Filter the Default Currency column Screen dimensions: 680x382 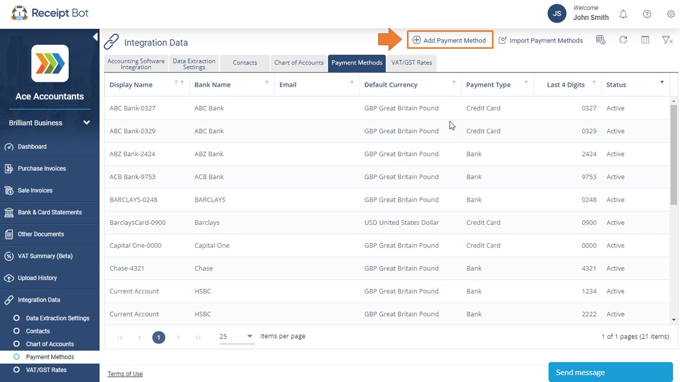[x=454, y=82]
